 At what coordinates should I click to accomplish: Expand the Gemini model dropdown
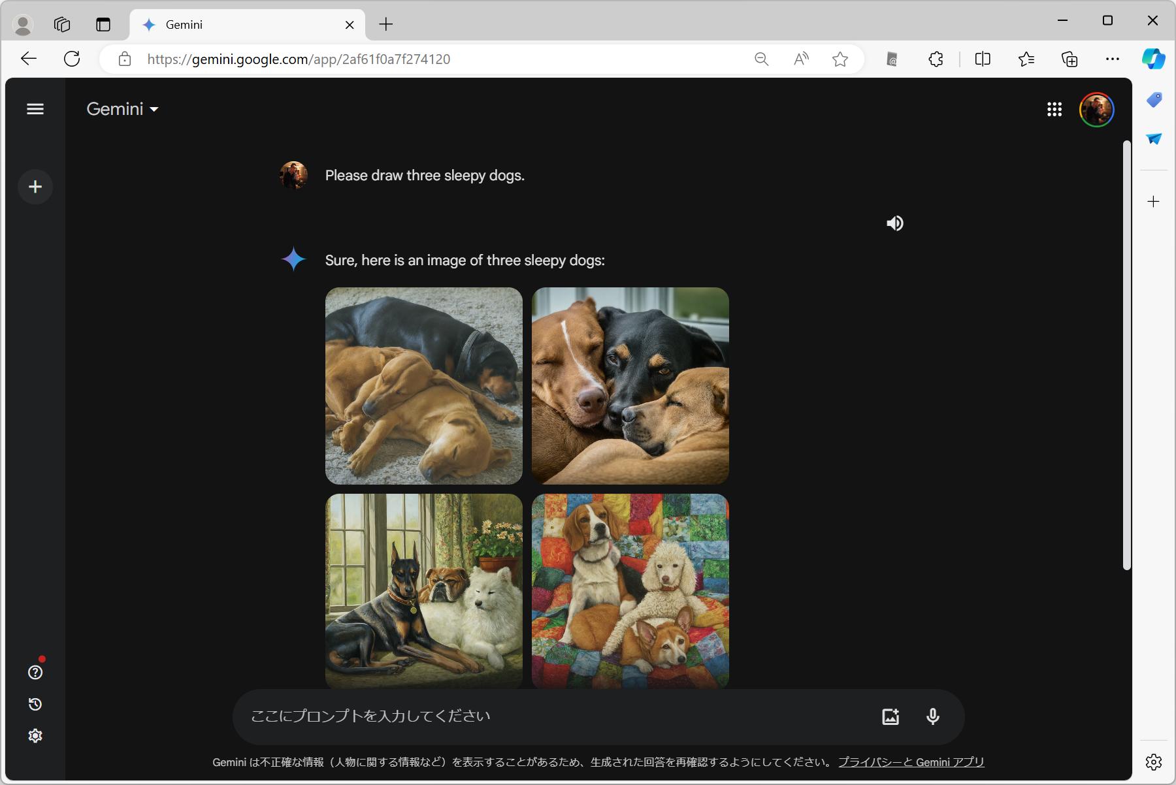[123, 109]
